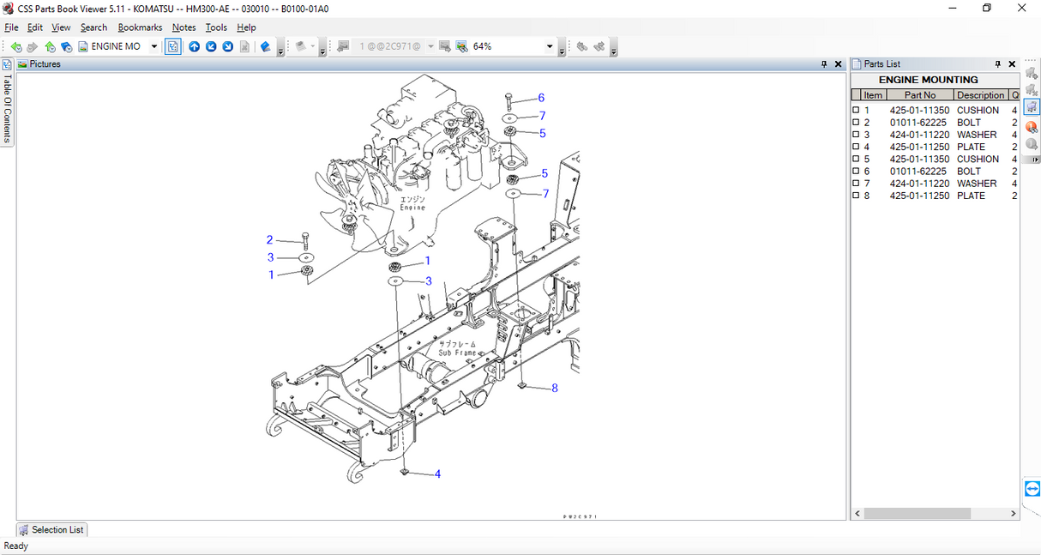Check the box for item 5 CUSHION
The height and width of the screenshot is (555, 1041).
(x=856, y=160)
